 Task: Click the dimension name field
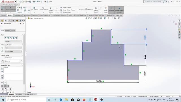(13, 58)
